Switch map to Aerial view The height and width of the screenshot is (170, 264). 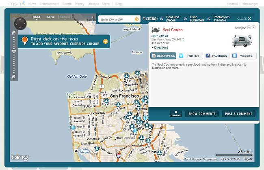pos(50,17)
